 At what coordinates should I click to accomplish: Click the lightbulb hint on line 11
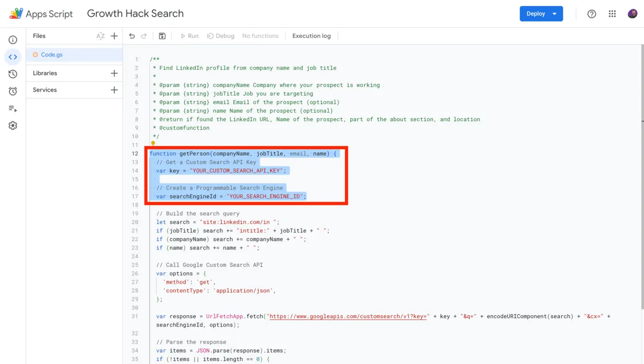[153, 144]
